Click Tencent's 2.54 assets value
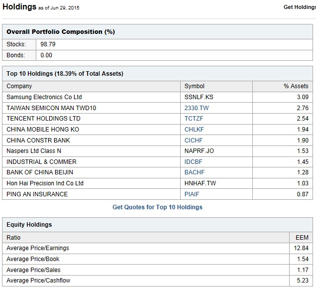Screen dimensions: 316x290 pos(303,119)
